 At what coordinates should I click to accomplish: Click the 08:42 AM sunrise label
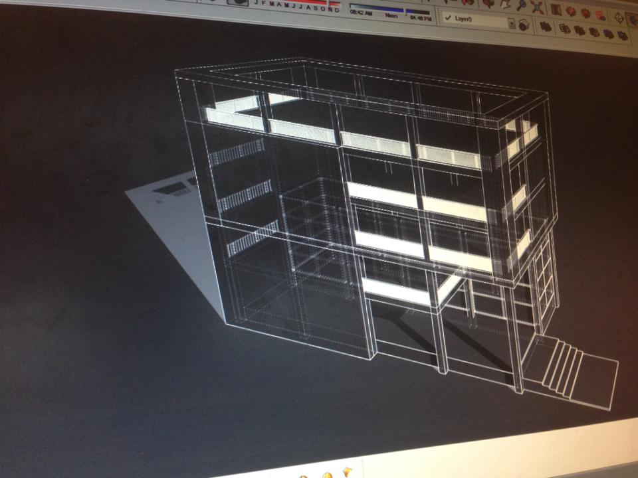pos(361,13)
